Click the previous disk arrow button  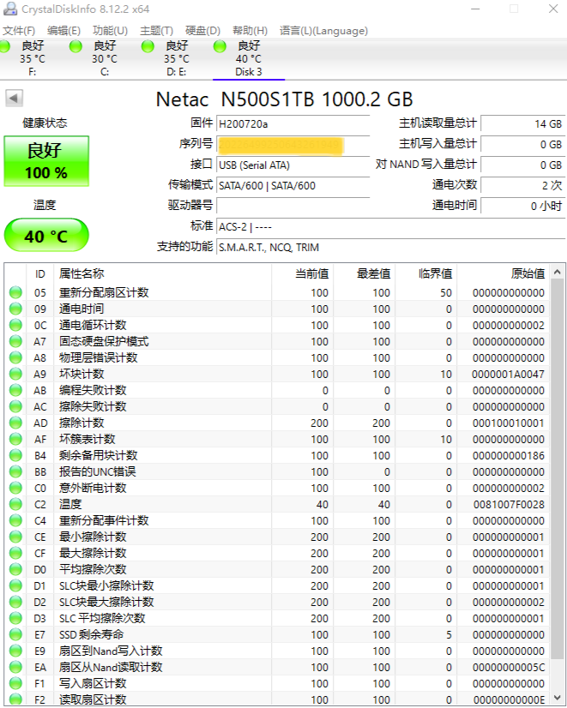coord(14,98)
